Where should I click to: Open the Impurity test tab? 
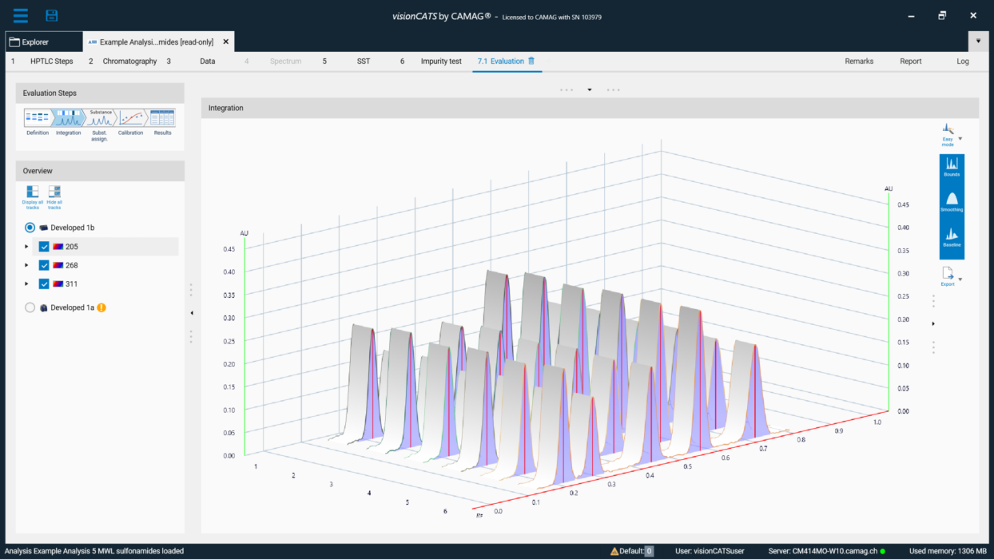coord(441,61)
